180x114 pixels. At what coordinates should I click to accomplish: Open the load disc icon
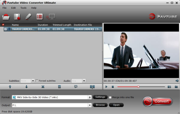[x=6, y=17]
